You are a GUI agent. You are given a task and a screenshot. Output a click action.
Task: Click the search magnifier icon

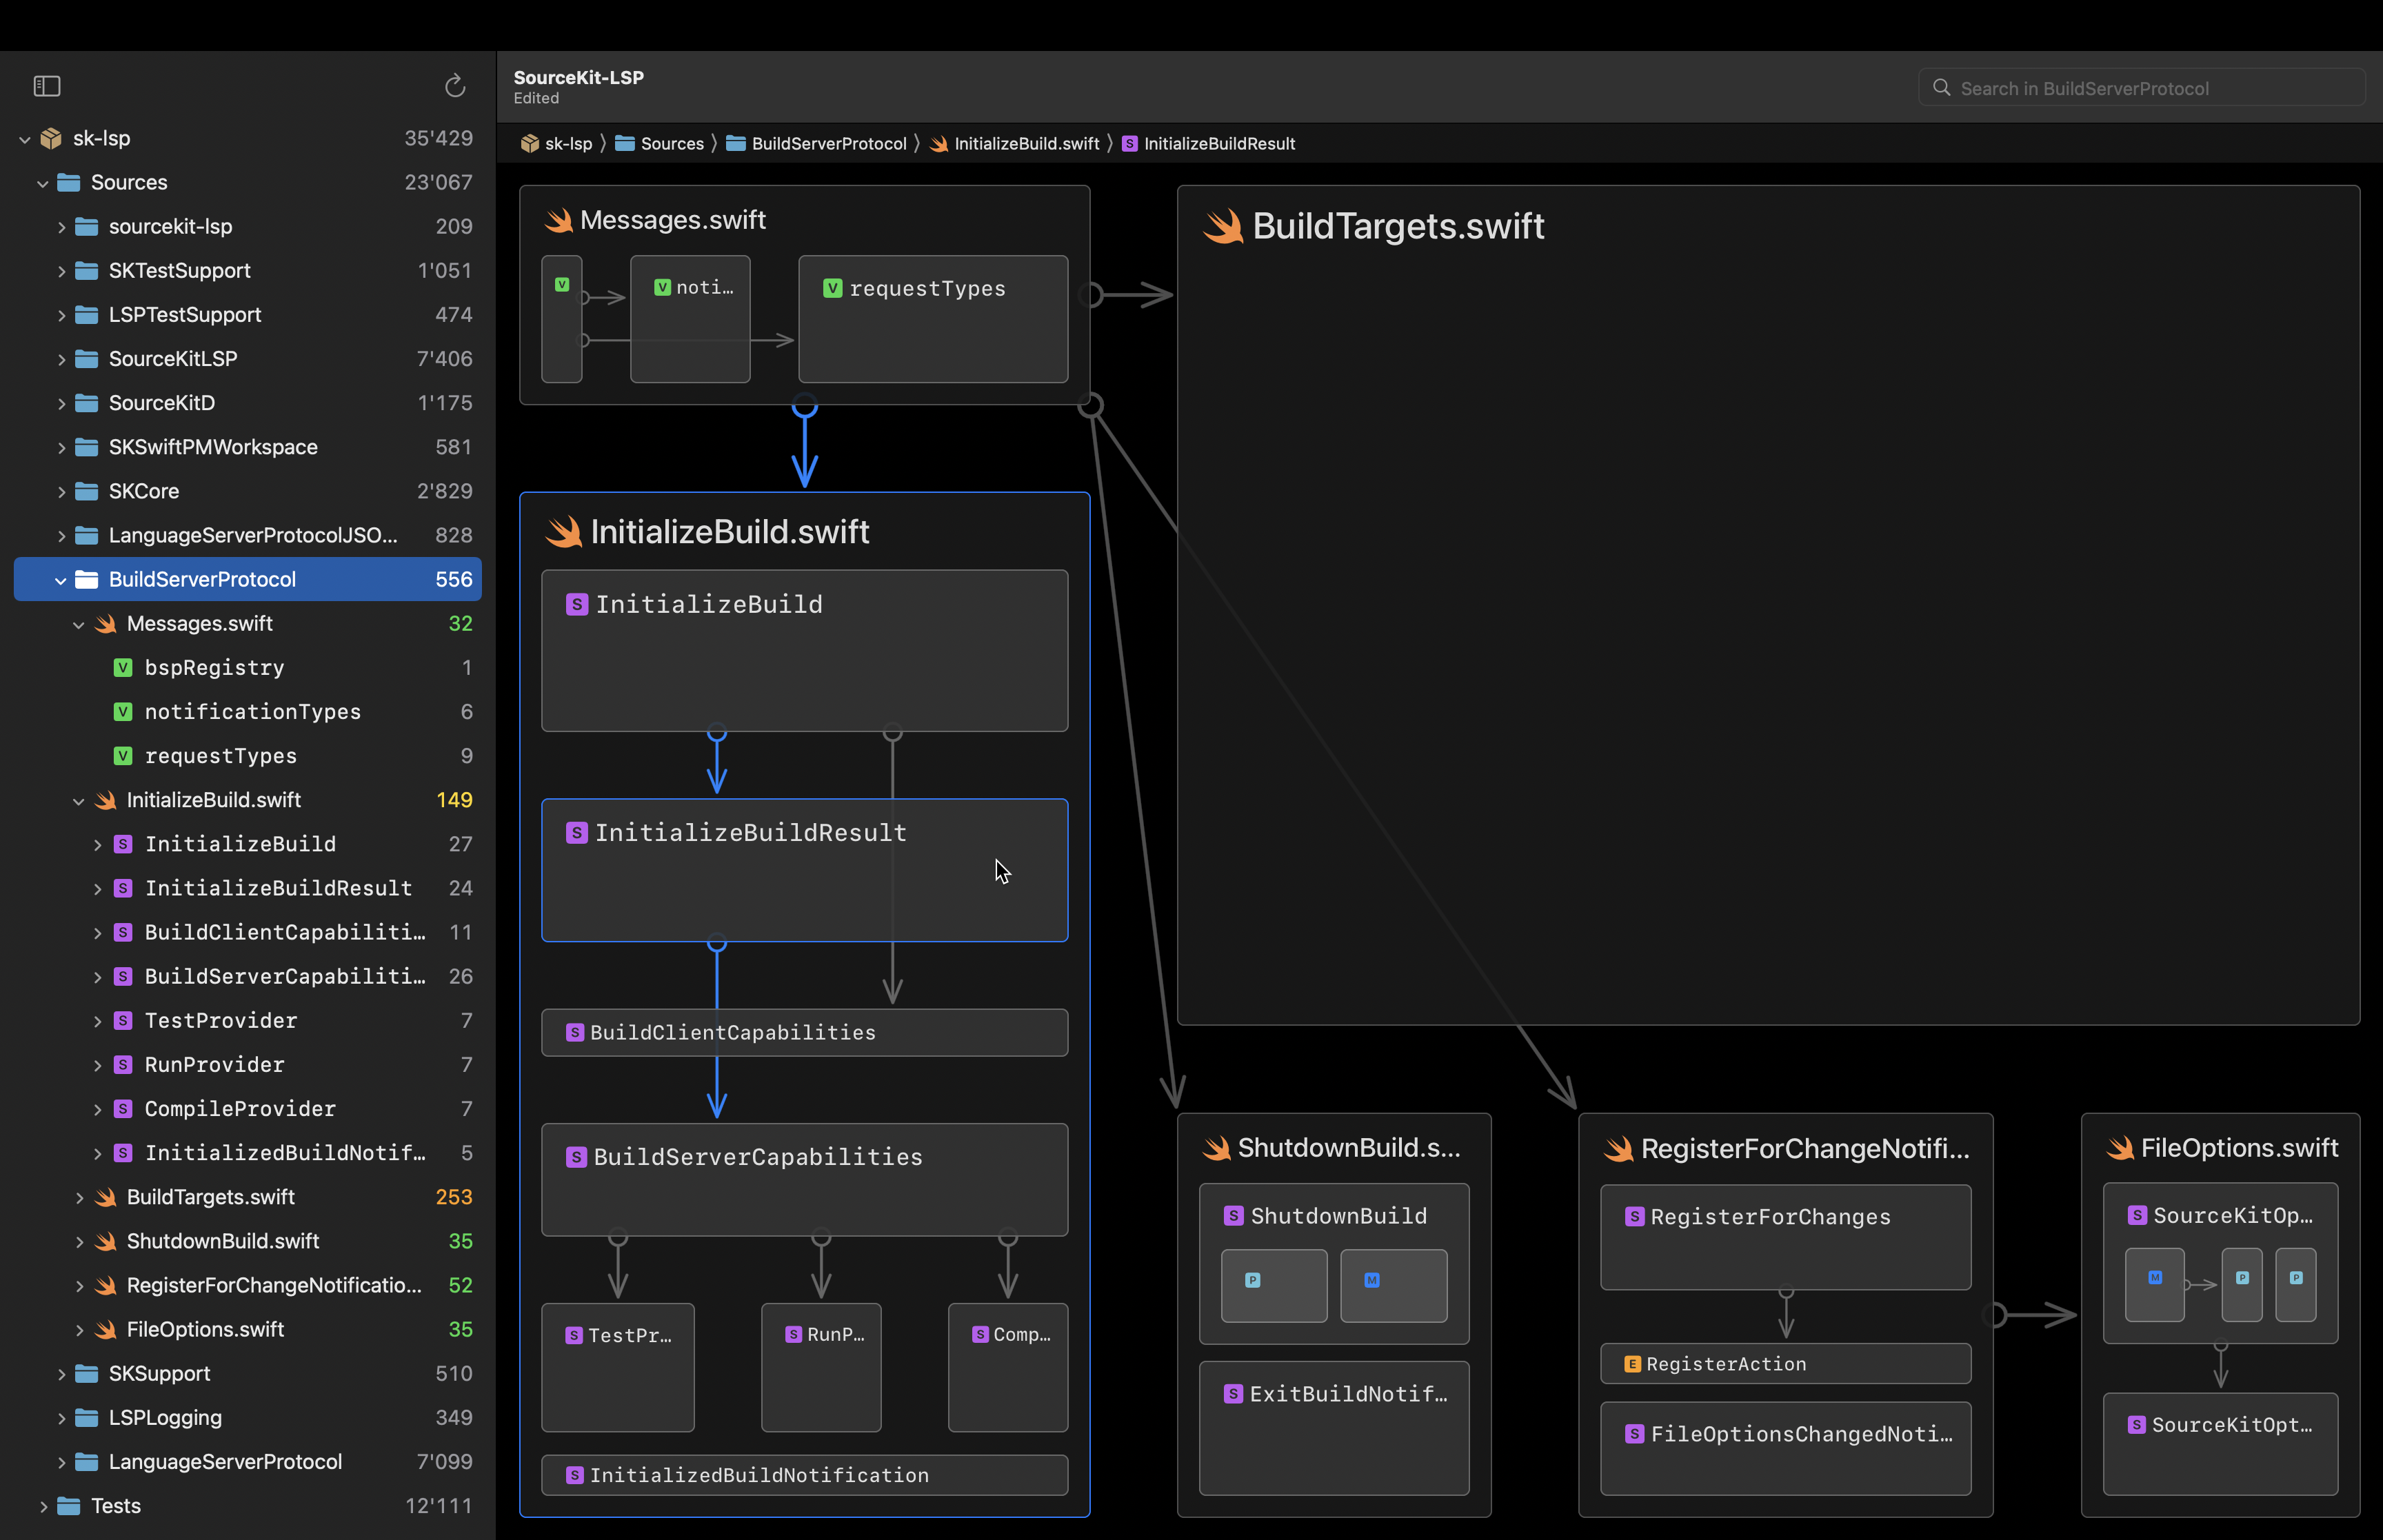[x=1941, y=88]
